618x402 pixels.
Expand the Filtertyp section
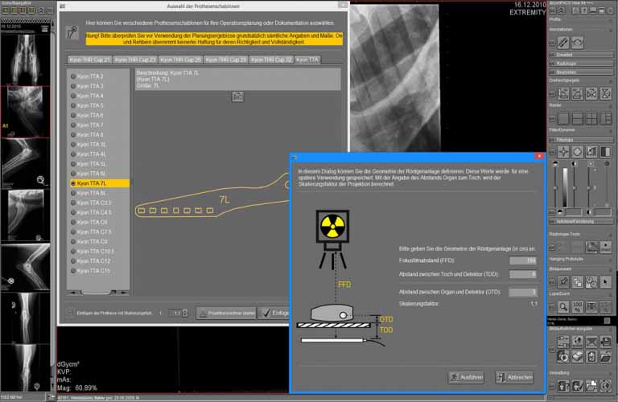[581, 139]
